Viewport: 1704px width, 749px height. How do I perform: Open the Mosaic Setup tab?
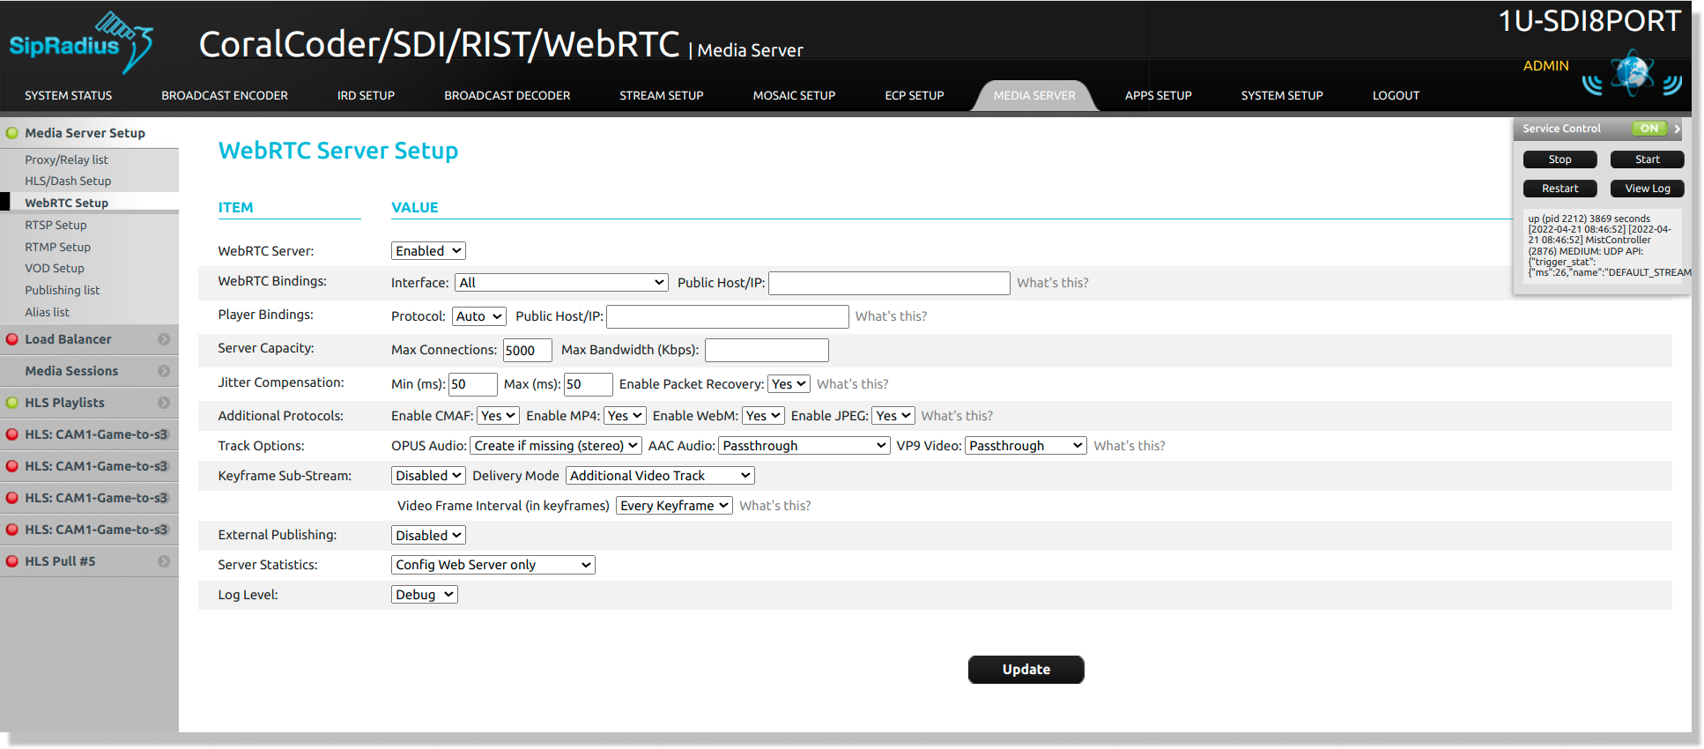pos(794,95)
